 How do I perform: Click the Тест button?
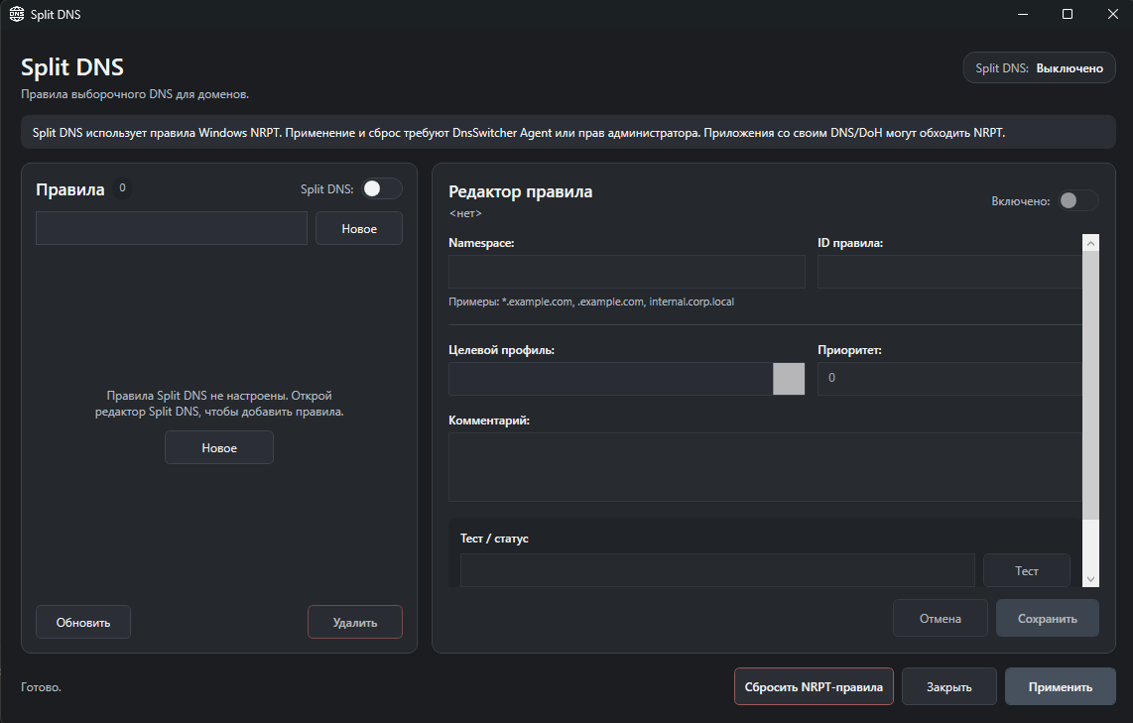click(1026, 570)
